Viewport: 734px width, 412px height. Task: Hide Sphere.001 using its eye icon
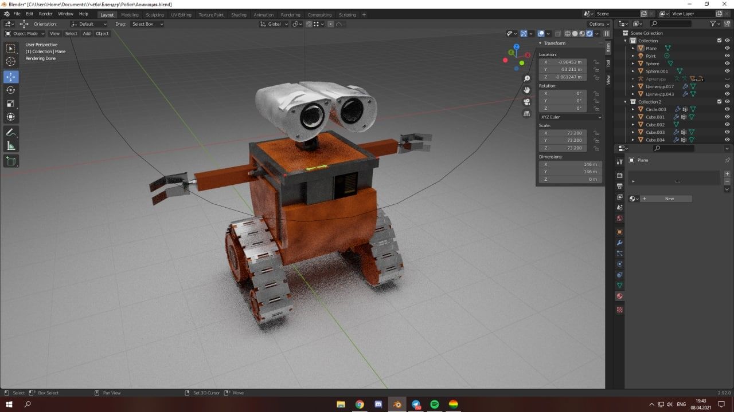(727, 71)
